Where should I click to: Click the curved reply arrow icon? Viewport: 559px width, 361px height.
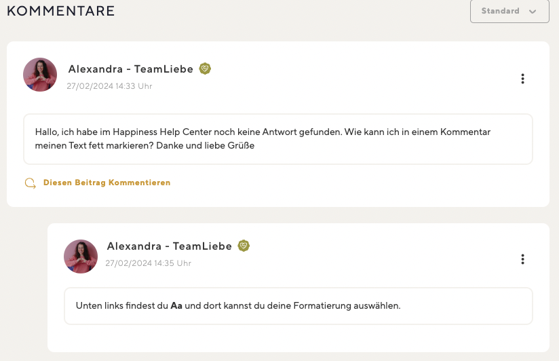pyautogui.click(x=31, y=183)
